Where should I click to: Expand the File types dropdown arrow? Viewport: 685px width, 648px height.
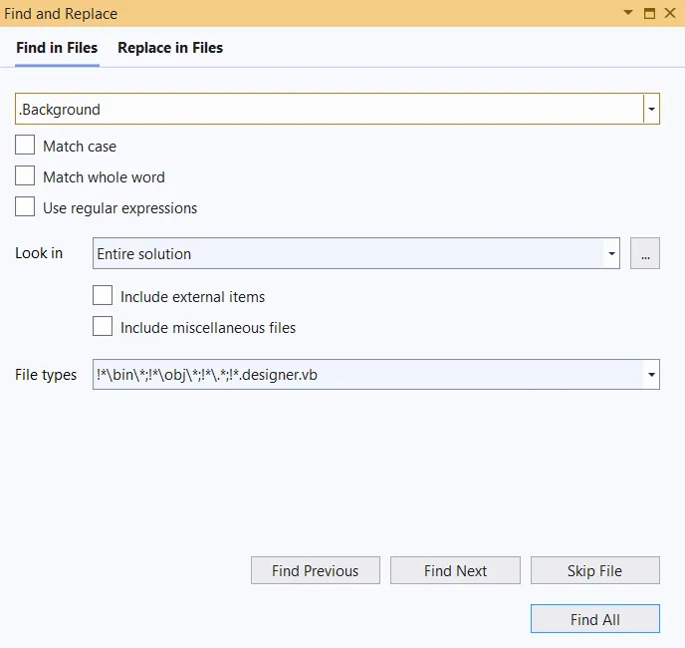tap(651, 375)
